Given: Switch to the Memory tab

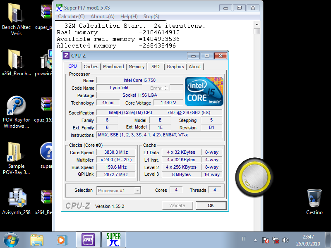Looking at the screenshot, I should 137,67.
